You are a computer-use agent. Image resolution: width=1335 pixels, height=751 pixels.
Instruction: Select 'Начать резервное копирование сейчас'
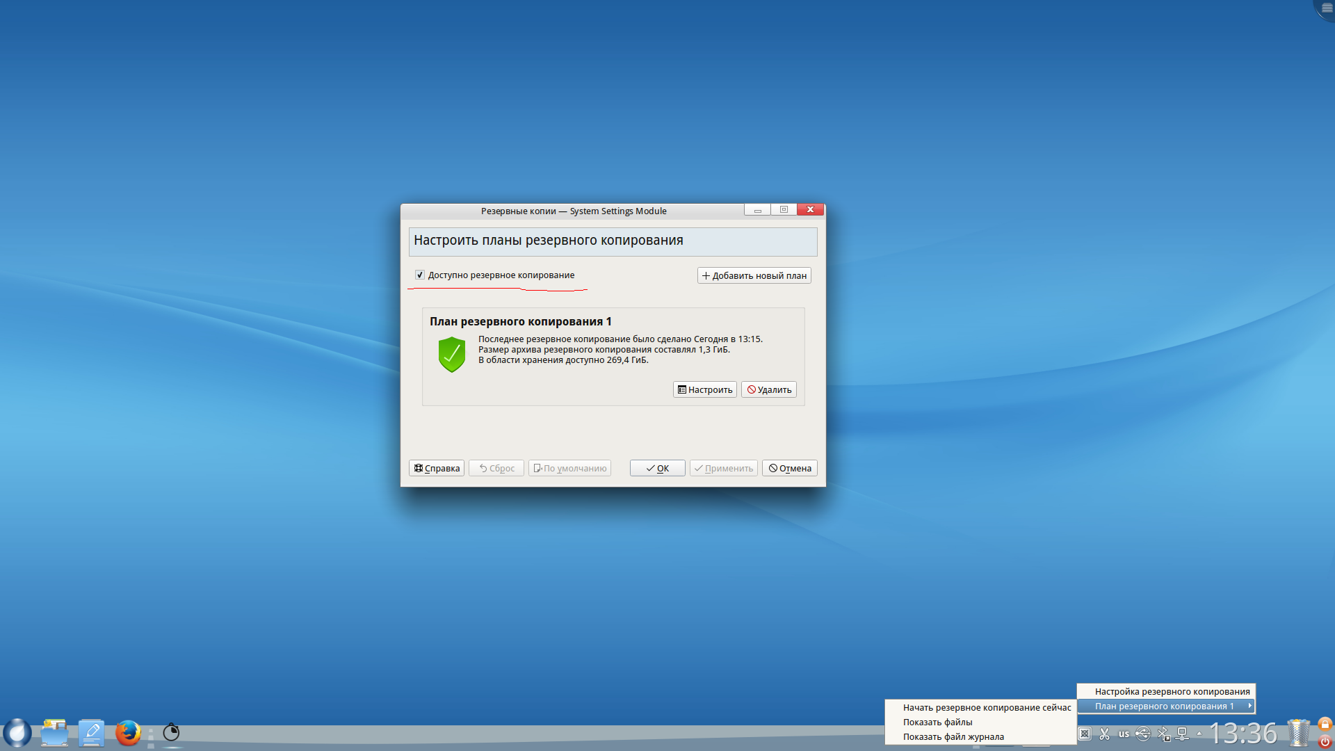click(x=987, y=708)
